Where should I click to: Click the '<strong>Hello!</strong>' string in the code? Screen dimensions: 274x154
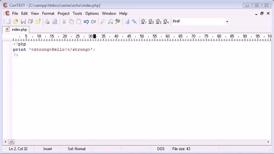point(61,50)
